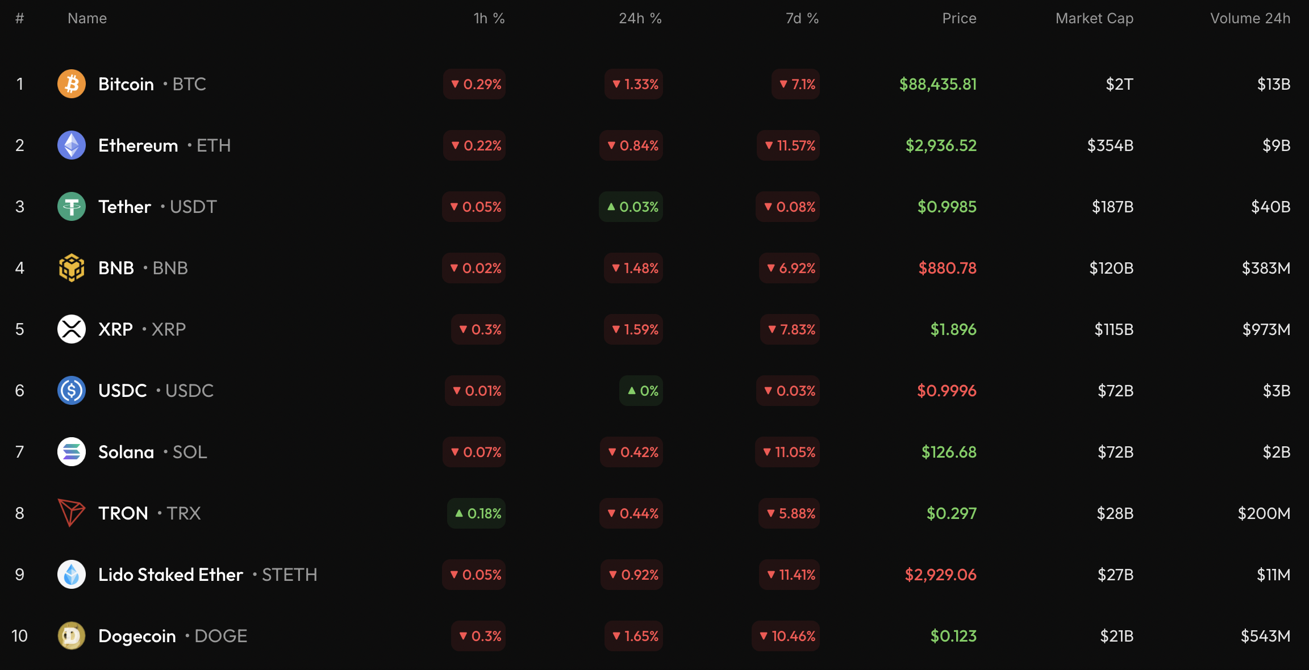Sort by the Market Cap column header
Viewport: 1309px width, 670px height.
tap(1094, 19)
